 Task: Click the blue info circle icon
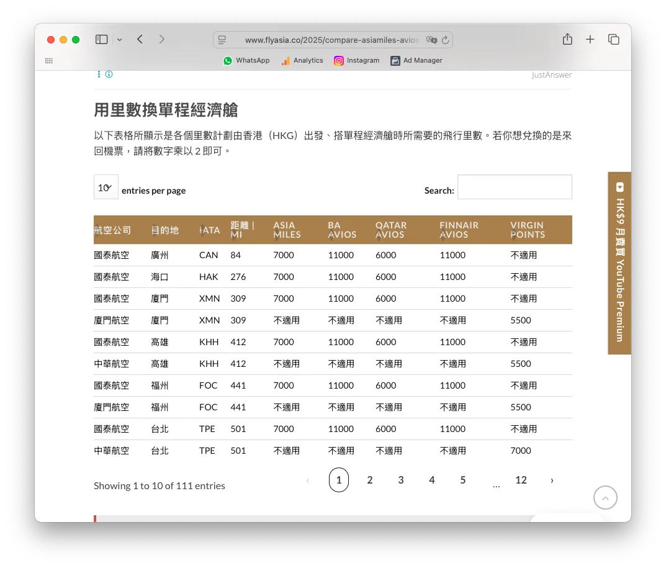(109, 74)
